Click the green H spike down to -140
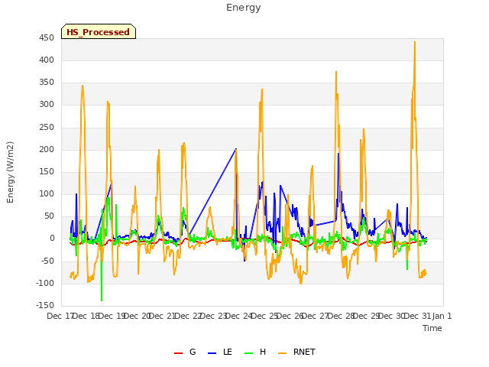This screenshot has height=367, width=489. [x=102, y=300]
